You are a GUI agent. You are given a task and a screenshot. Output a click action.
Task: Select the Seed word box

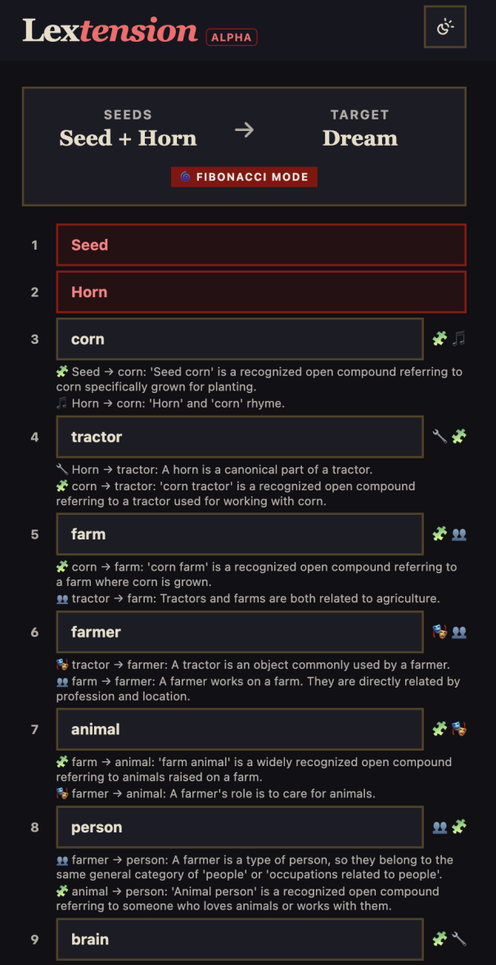tap(261, 245)
